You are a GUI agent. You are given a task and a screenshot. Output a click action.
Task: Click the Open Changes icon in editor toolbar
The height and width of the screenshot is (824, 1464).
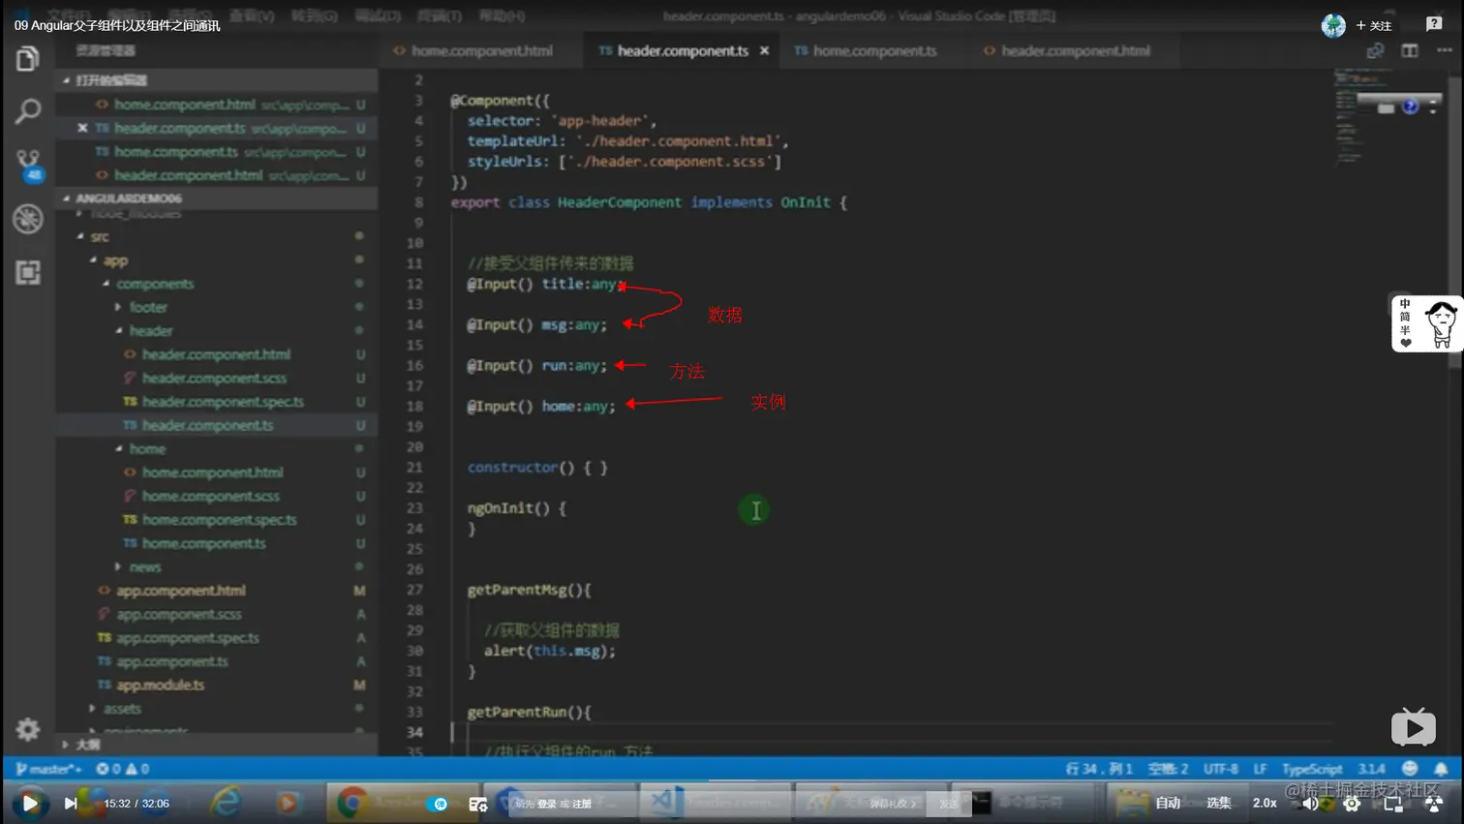pyautogui.click(x=1375, y=50)
